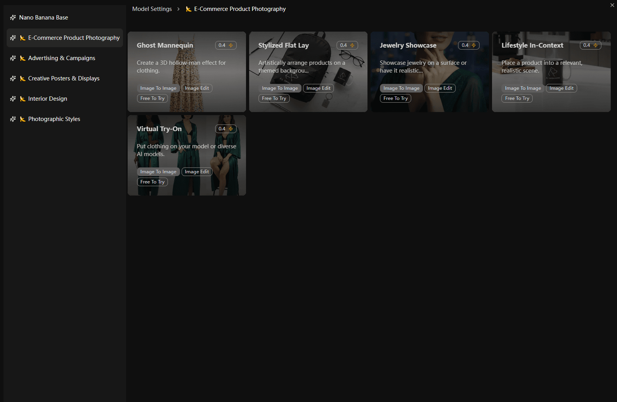Click Image Edit tag on Virtual Try-On
Screen dimensions: 617x402
[197, 172]
